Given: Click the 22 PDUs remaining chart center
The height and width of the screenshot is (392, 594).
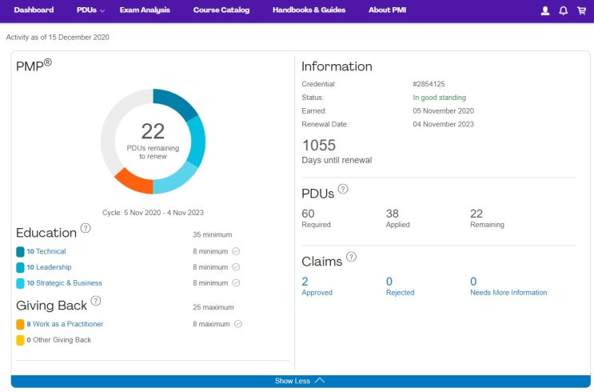Looking at the screenshot, I should pos(153,141).
